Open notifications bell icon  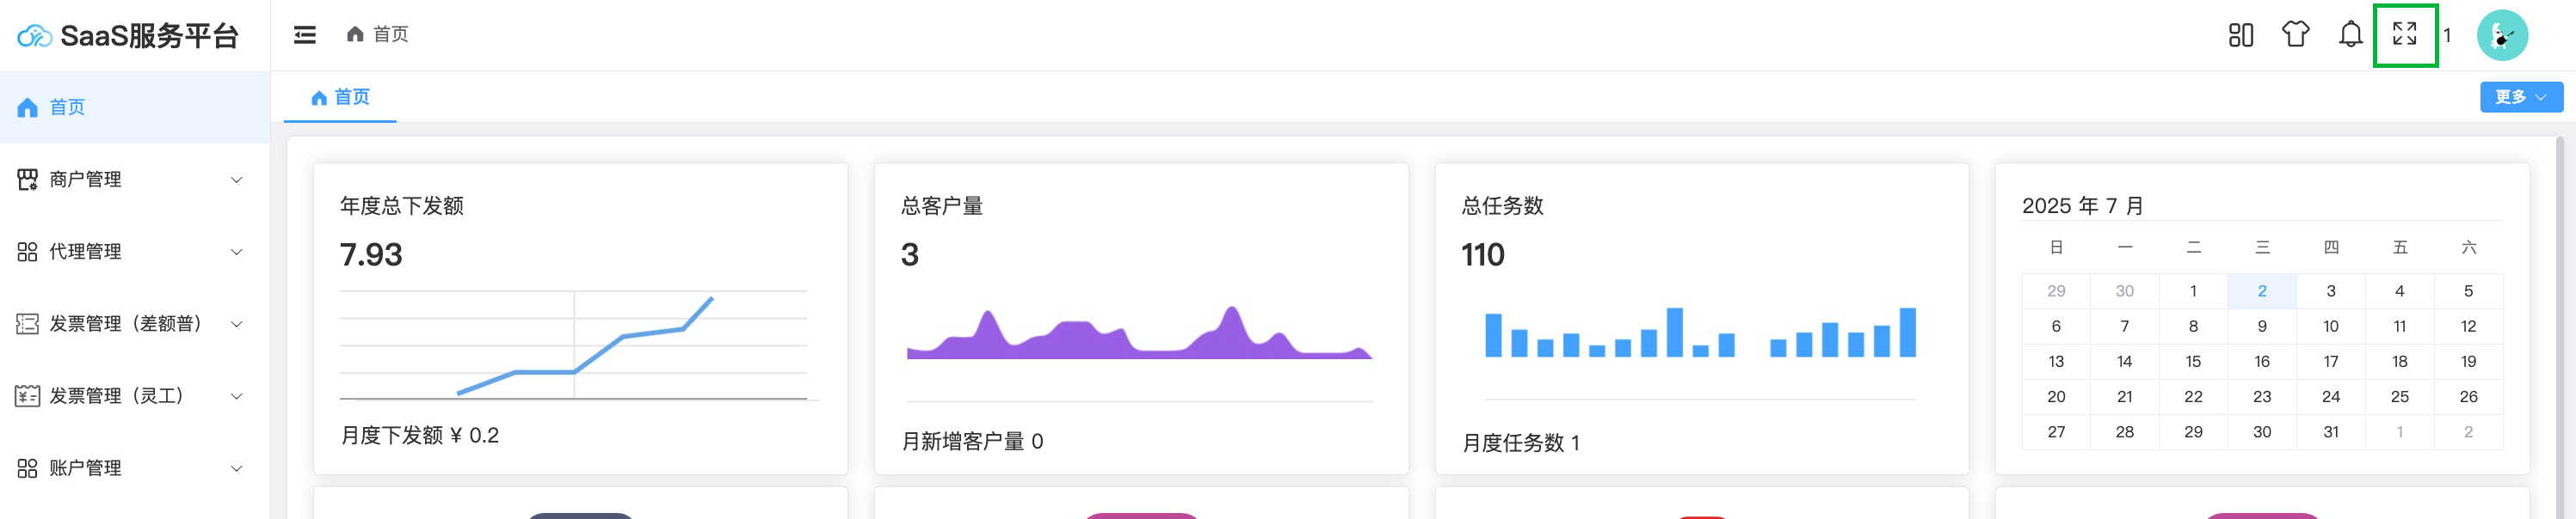click(2350, 35)
